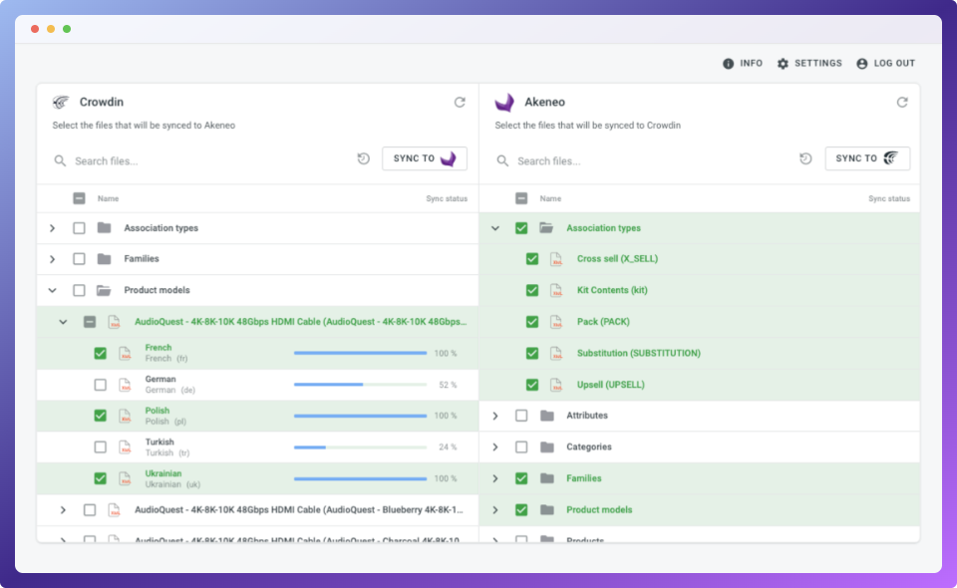Click SYNC TO Crowdin button
The image size is (957, 588).
pyautogui.click(x=867, y=158)
